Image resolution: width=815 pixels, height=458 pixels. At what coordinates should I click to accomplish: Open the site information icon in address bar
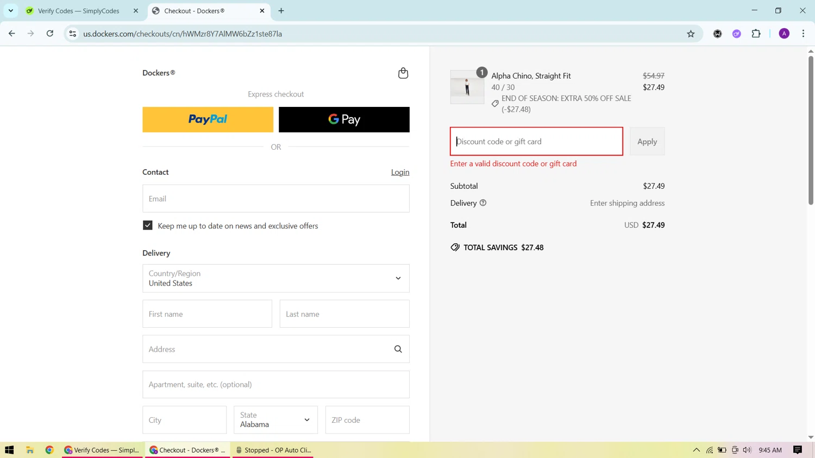click(x=72, y=34)
